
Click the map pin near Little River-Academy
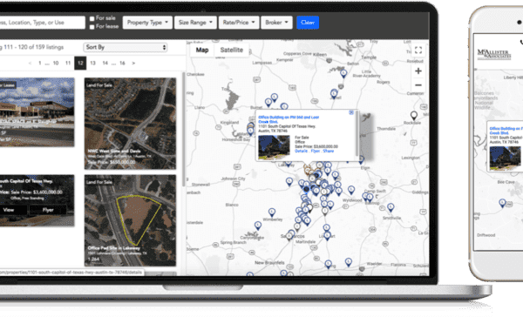[x=343, y=73]
